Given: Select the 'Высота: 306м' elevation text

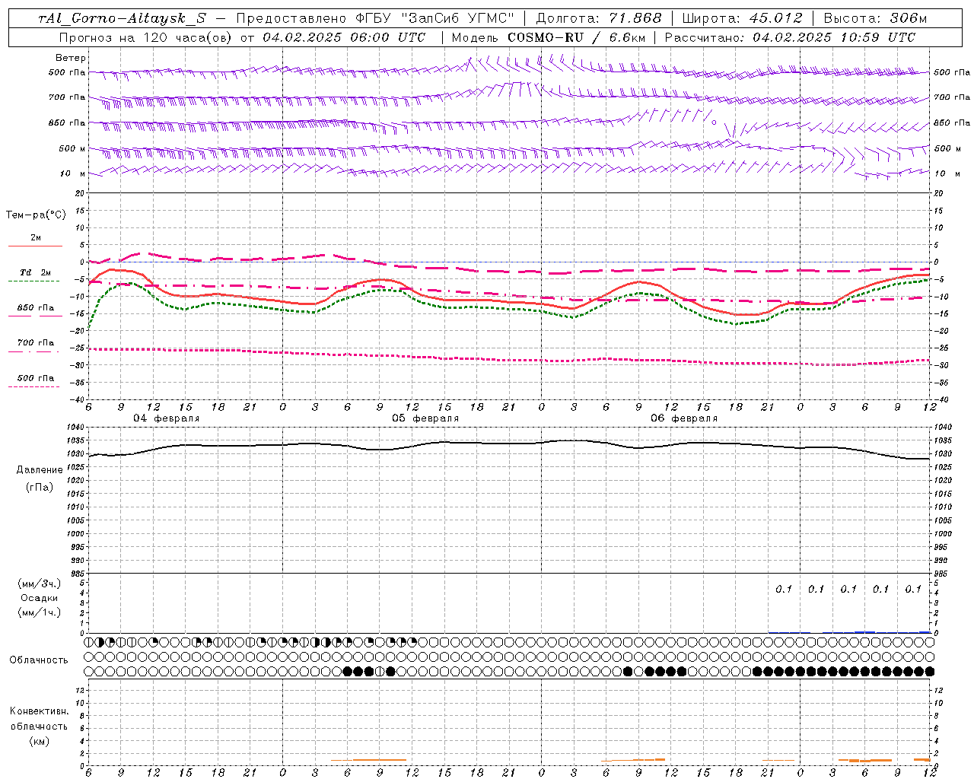Looking at the screenshot, I should (876, 18).
